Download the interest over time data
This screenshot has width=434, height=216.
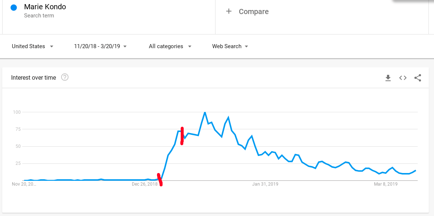[x=388, y=78]
